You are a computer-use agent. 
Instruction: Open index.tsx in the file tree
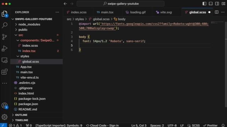tap(29, 51)
